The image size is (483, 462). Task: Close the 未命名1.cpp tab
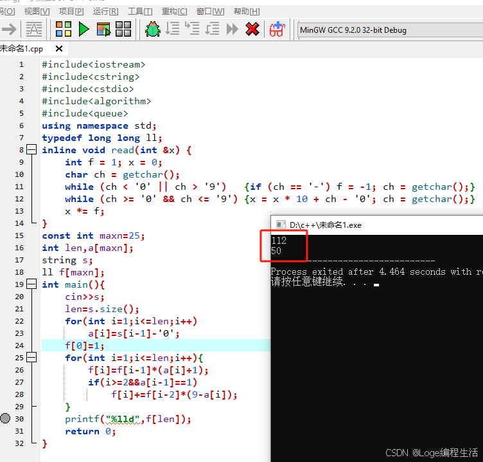pos(59,48)
